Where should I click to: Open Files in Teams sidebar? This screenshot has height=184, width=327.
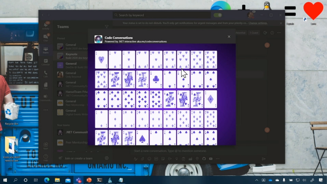coord(46,86)
